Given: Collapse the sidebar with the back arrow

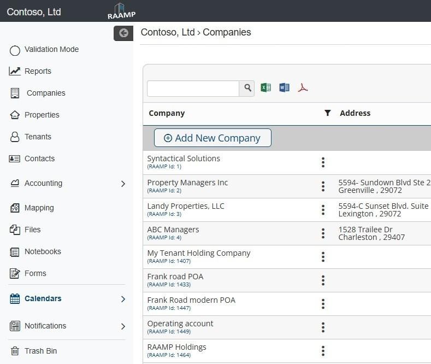Looking at the screenshot, I should 123,33.
